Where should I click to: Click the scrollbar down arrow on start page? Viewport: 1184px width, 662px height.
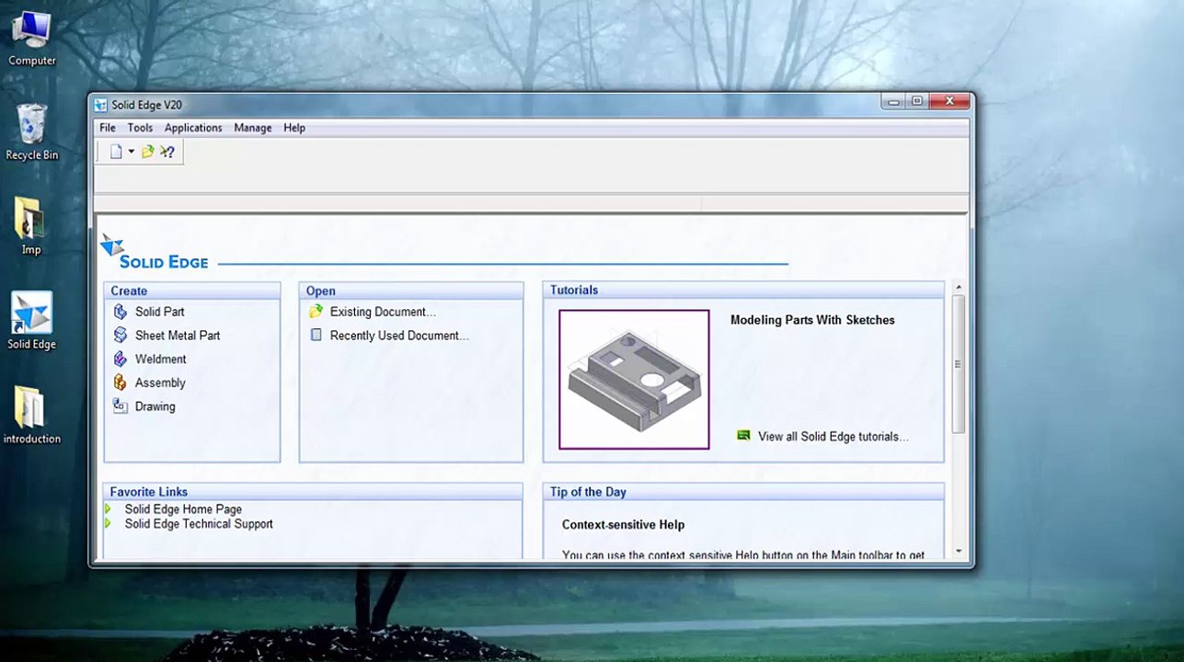(958, 552)
